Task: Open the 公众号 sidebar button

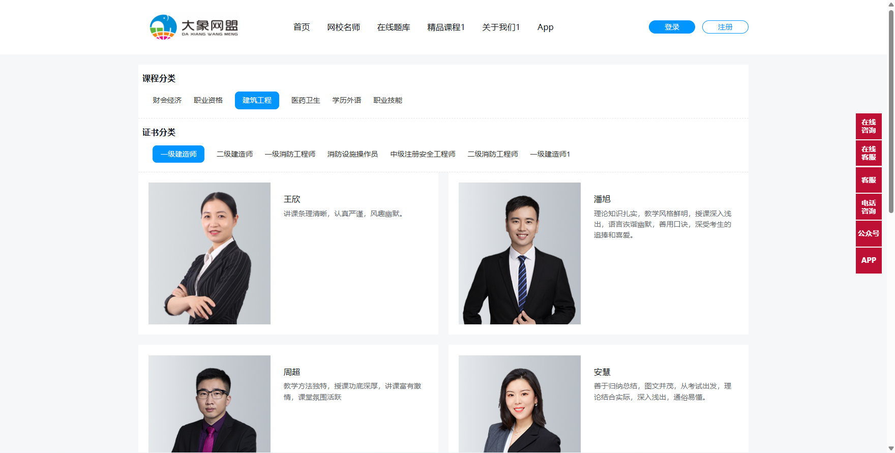Action: coord(868,233)
